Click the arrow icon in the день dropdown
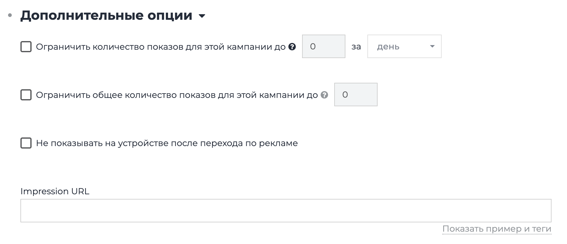 pyautogui.click(x=432, y=46)
